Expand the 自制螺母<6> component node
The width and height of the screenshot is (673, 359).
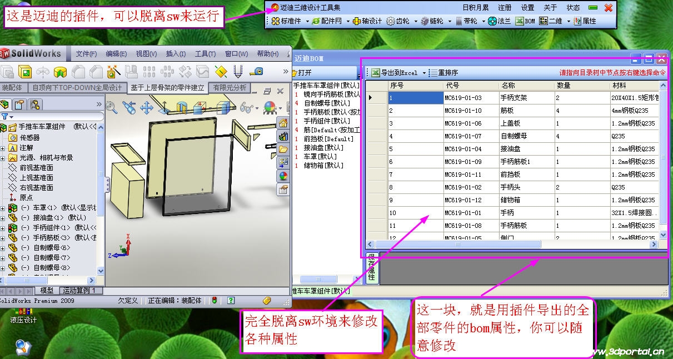coord(3,248)
